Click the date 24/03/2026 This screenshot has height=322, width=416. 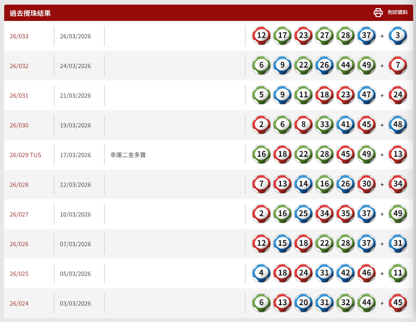pos(75,66)
